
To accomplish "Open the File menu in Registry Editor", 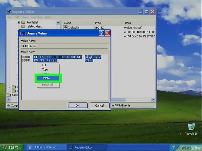I will pos(9,17).
